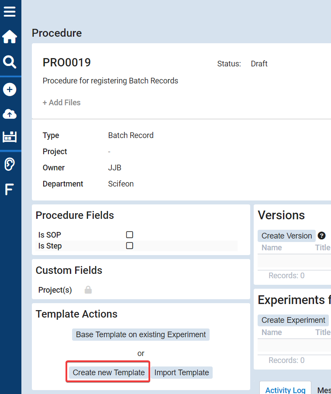This screenshot has width=331, height=394.
Task: Click the ear listener icon in sidebar
Action: point(10,164)
